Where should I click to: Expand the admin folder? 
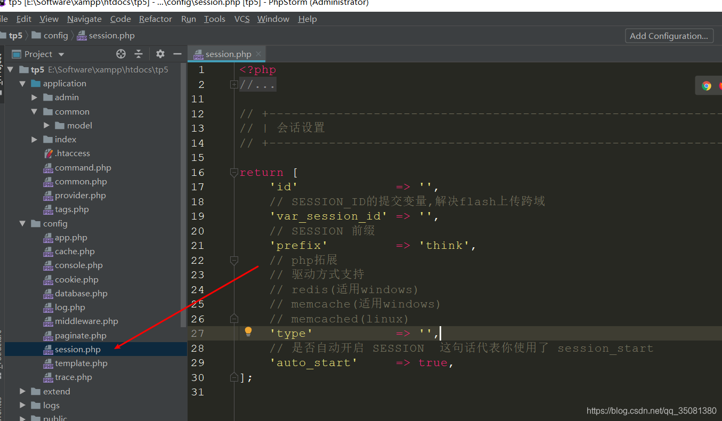34,97
